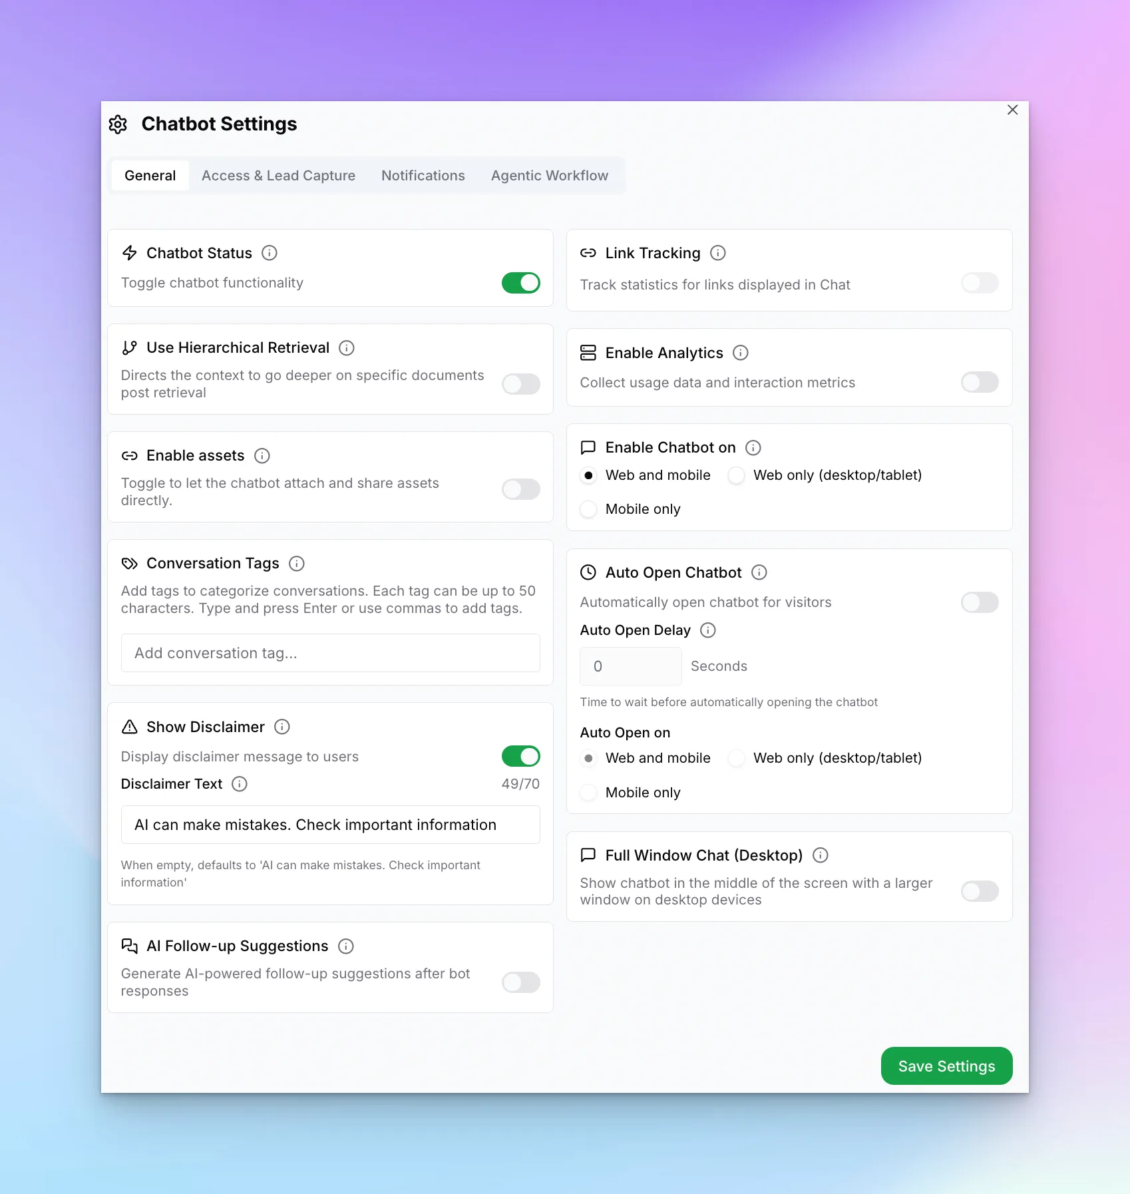This screenshot has width=1130, height=1194.
Task: Click the Save Settings button
Action: point(946,1066)
